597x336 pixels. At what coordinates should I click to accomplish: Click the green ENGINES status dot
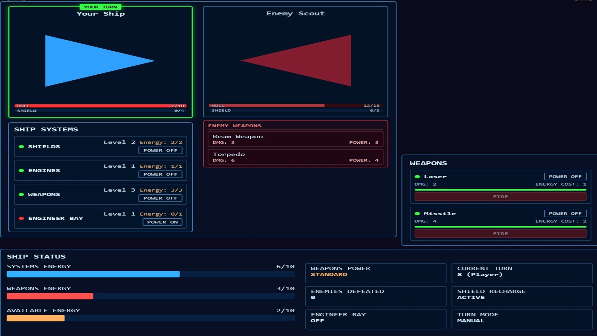(x=21, y=170)
